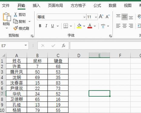Switch to the 方方格子 tab
Viewport: 141px width, 113px height.
point(78,5)
